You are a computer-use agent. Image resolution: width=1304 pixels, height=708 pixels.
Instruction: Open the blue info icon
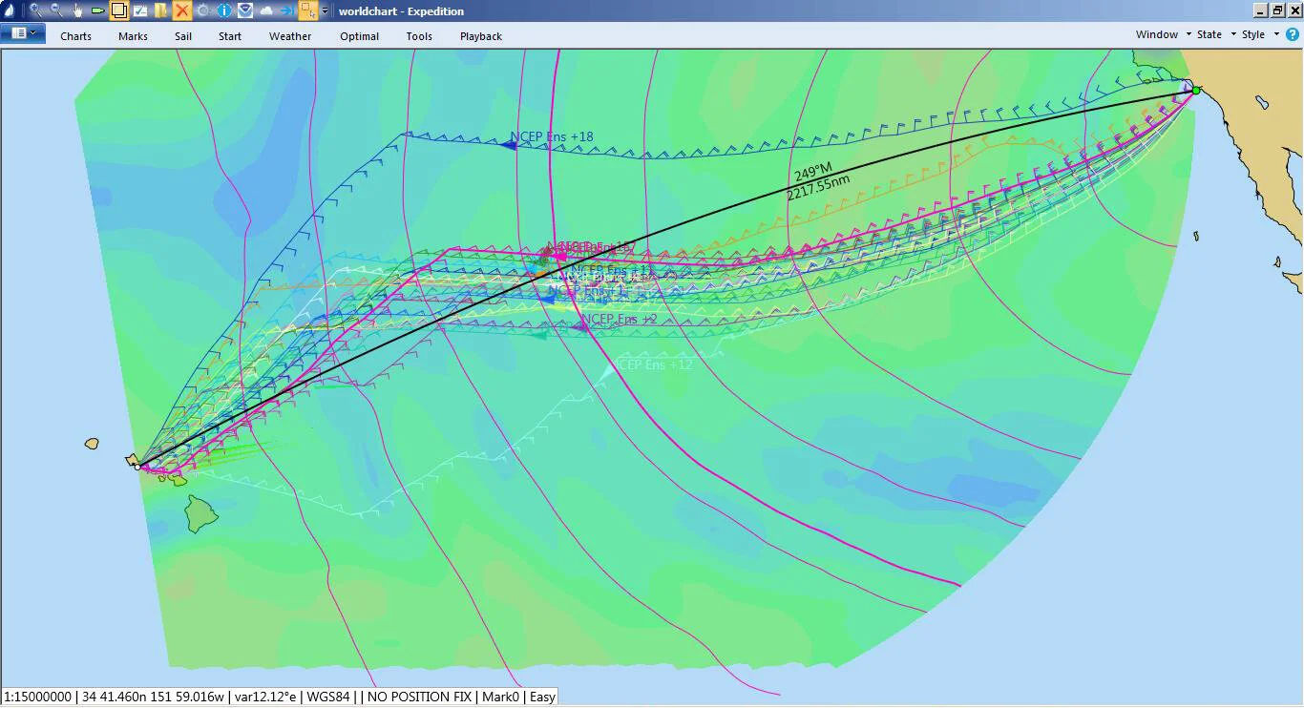coord(224,10)
